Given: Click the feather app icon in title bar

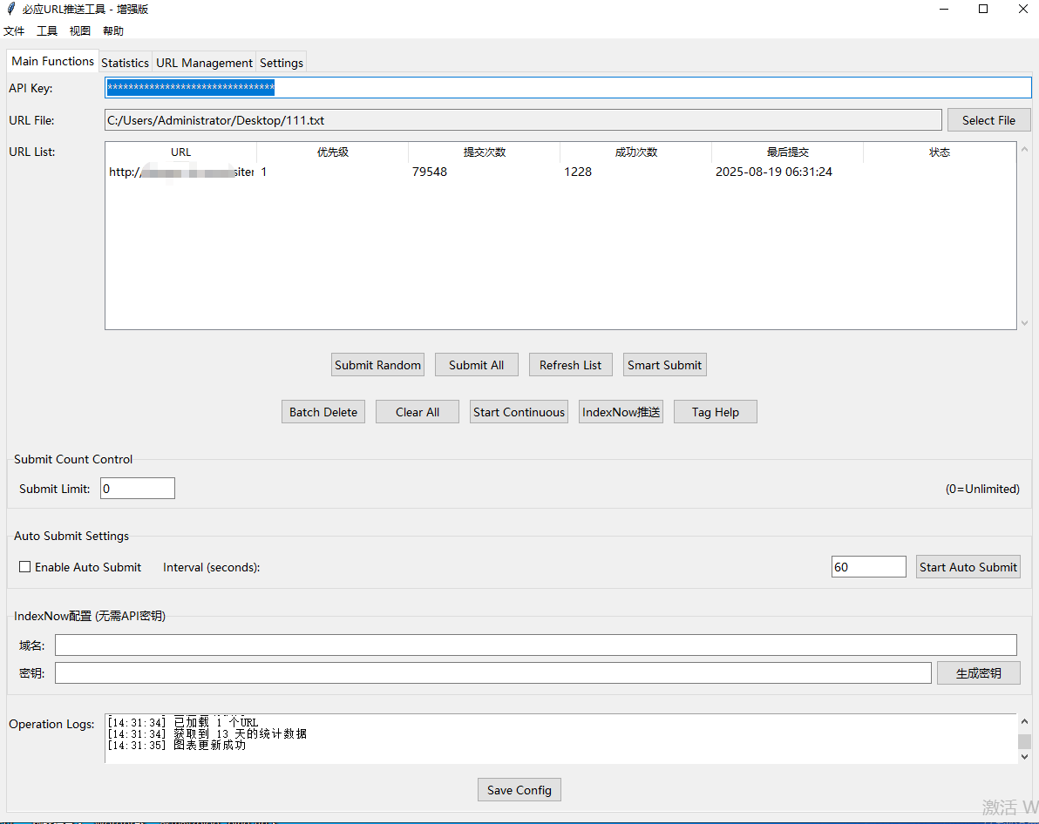Looking at the screenshot, I should 10,9.
